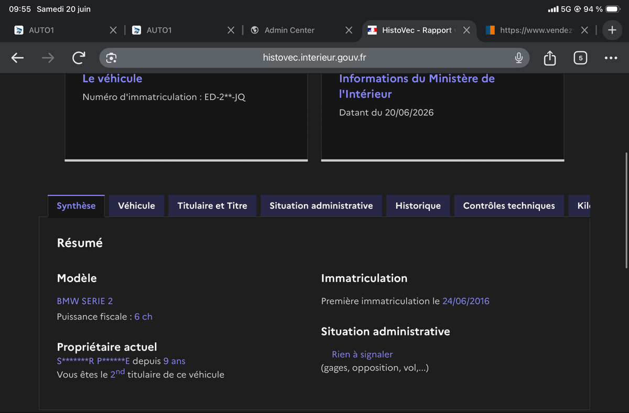Select the Situation administrative tab
629x413 pixels.
[x=321, y=205]
